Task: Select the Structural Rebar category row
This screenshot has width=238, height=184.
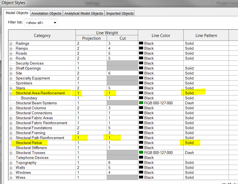Action: 29,143
